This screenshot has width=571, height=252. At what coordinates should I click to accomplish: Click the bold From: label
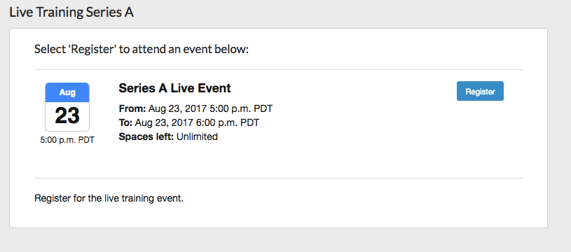tap(132, 108)
